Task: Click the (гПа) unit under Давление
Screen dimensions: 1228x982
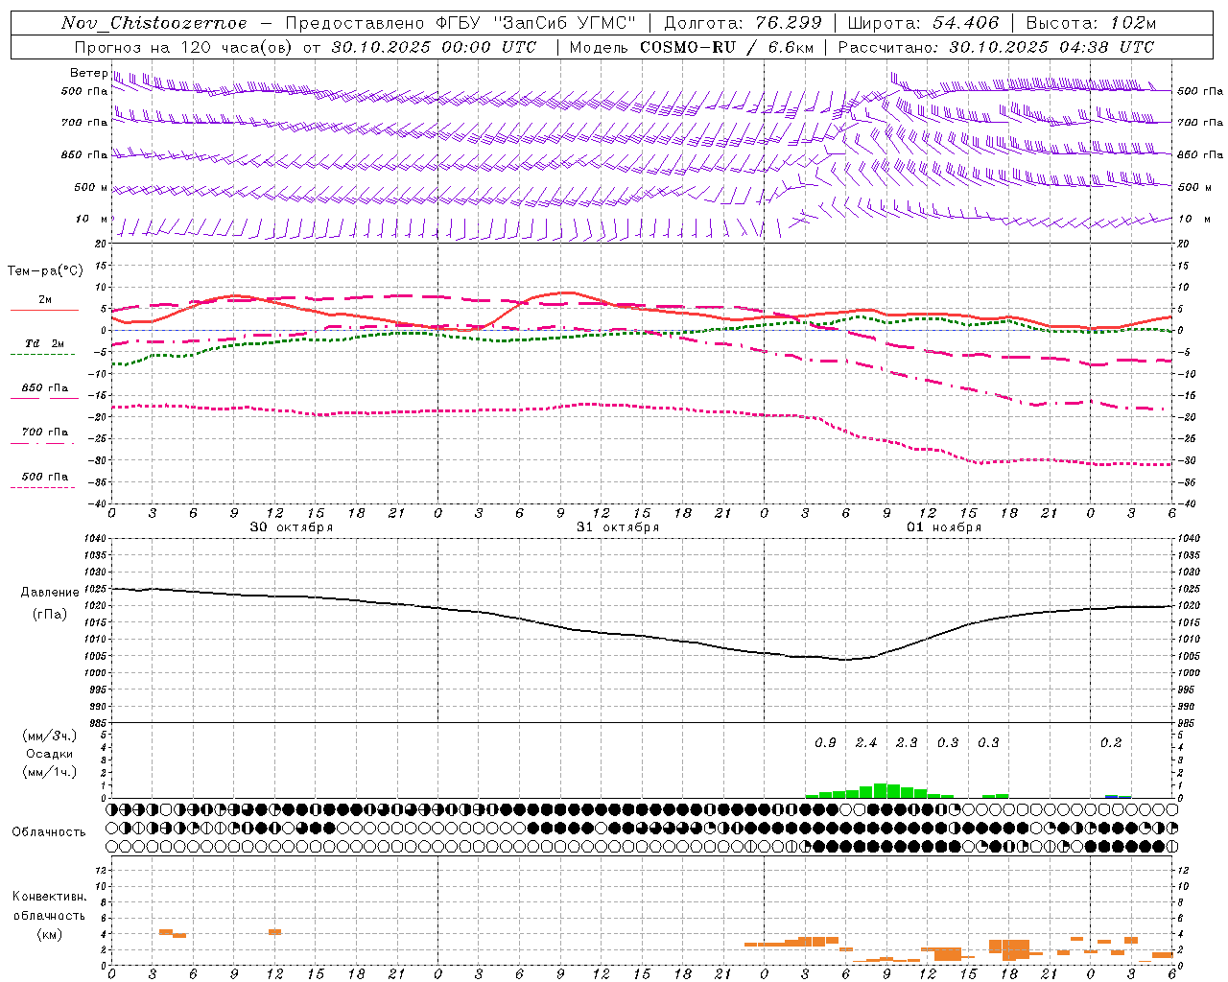Action: pyautogui.click(x=50, y=614)
